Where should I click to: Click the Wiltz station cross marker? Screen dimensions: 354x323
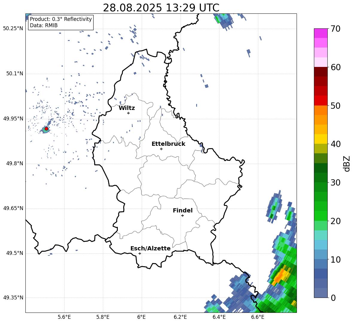pyautogui.click(x=128, y=113)
